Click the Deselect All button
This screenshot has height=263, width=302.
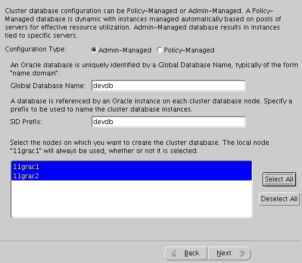[x=279, y=199]
